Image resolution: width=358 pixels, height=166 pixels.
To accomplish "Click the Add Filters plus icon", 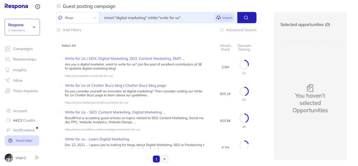I will [58, 30].
